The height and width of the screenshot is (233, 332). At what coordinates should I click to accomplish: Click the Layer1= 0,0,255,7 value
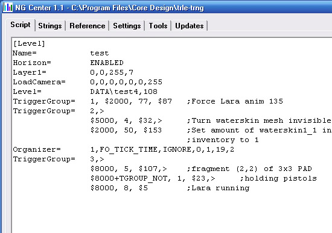(112, 72)
